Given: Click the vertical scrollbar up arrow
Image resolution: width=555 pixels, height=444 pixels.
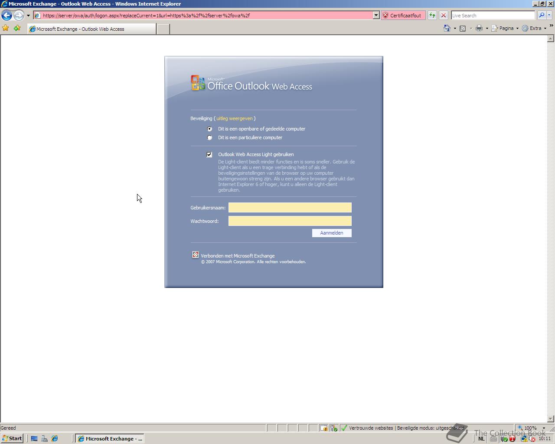Looking at the screenshot, I should [551, 39].
